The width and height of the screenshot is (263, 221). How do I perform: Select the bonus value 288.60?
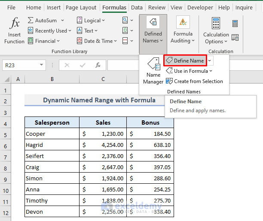pyautogui.click(x=150, y=178)
